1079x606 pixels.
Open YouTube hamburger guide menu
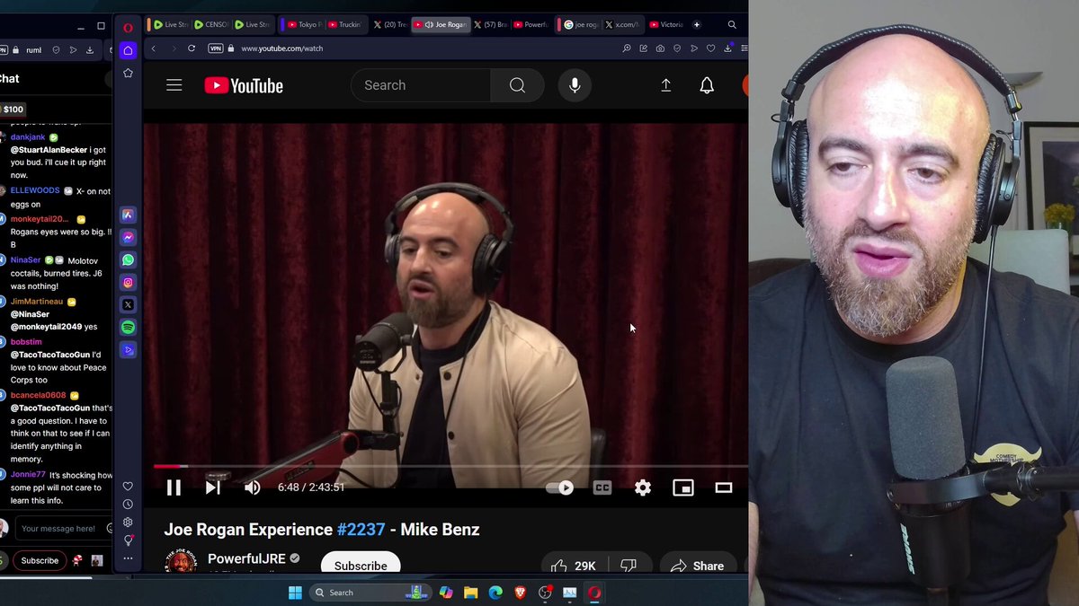pos(174,85)
